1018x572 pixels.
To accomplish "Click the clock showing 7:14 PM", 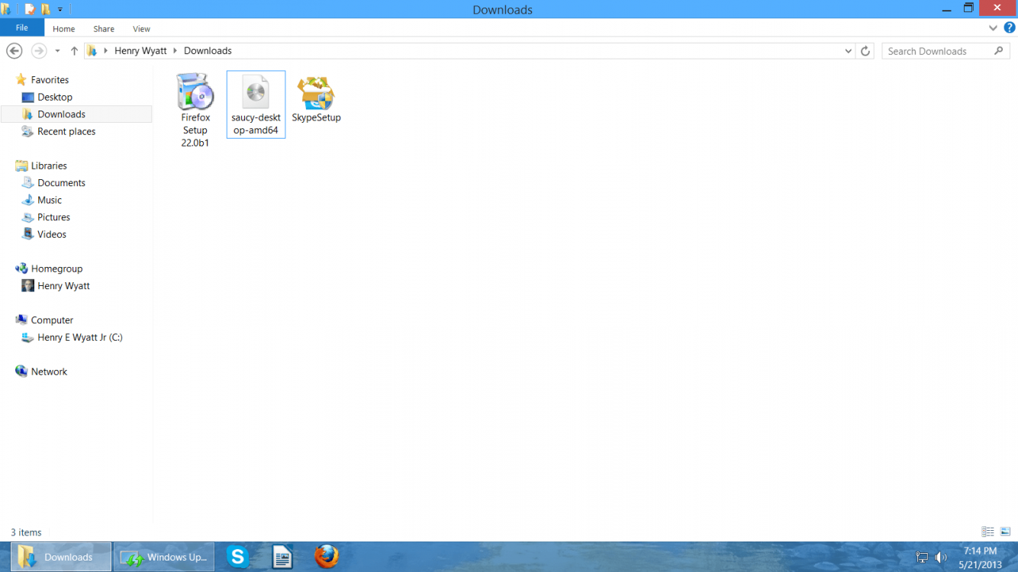I will [x=980, y=551].
